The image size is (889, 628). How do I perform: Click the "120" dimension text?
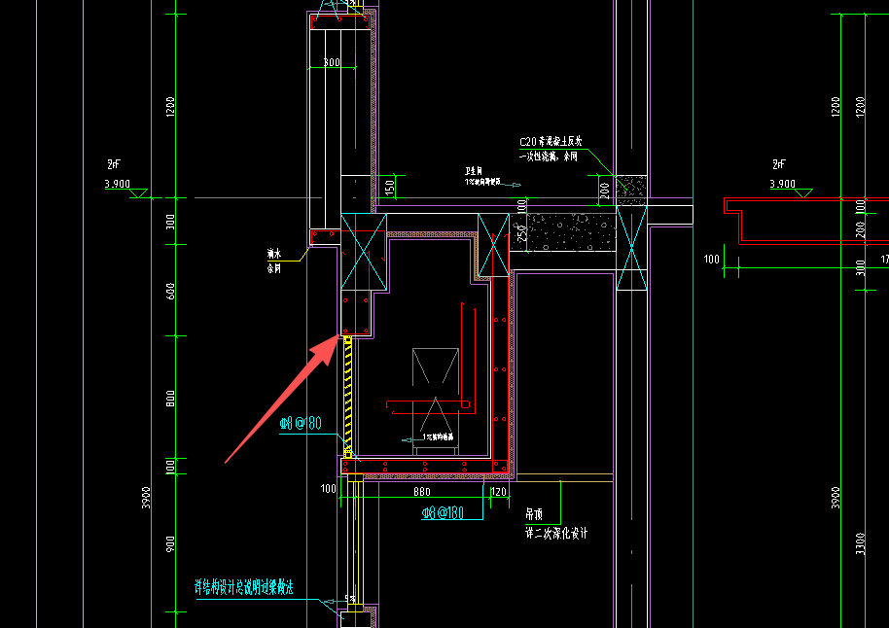click(498, 491)
